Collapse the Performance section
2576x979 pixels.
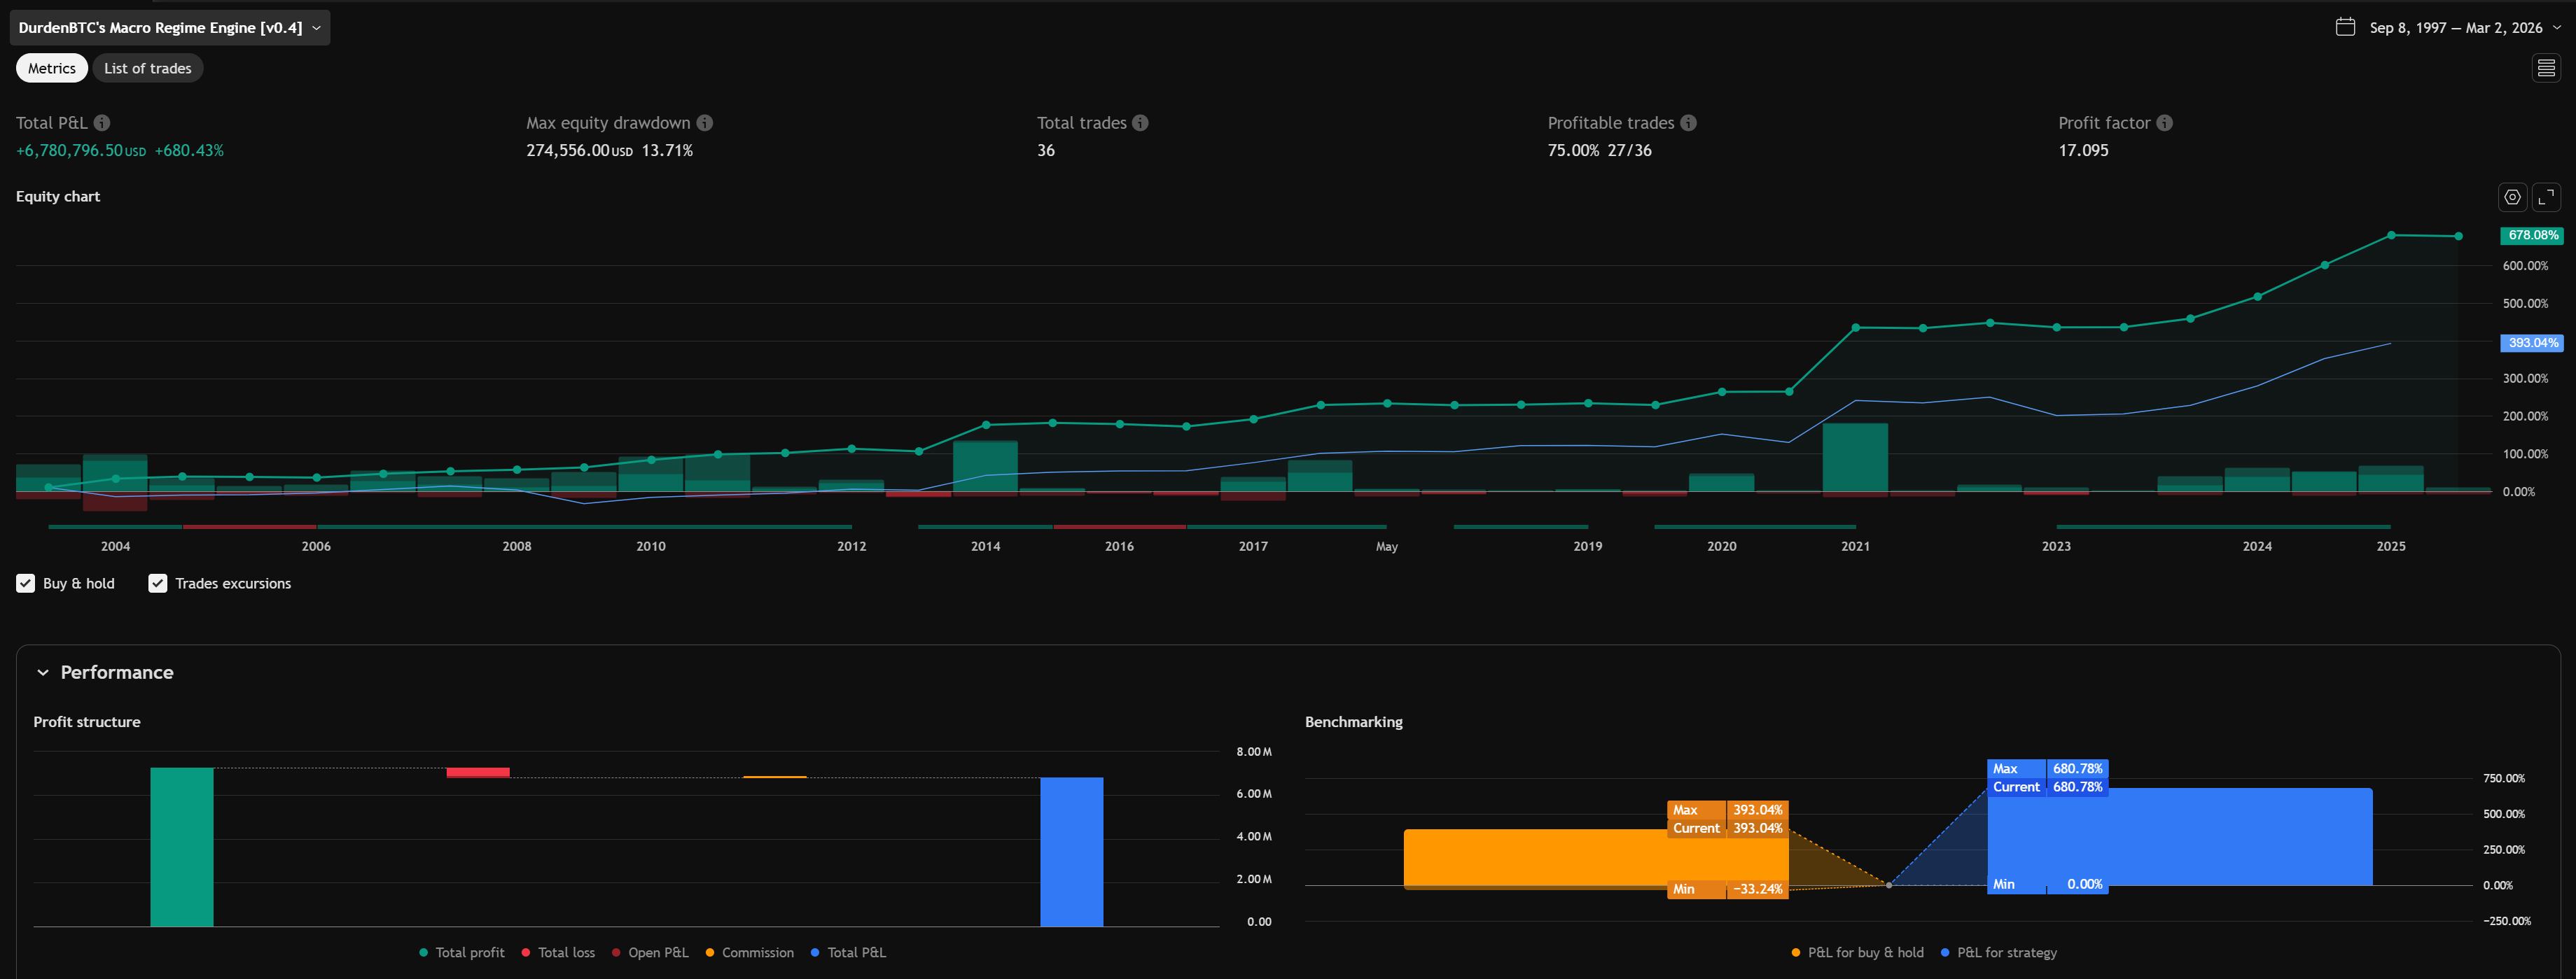(x=42, y=671)
